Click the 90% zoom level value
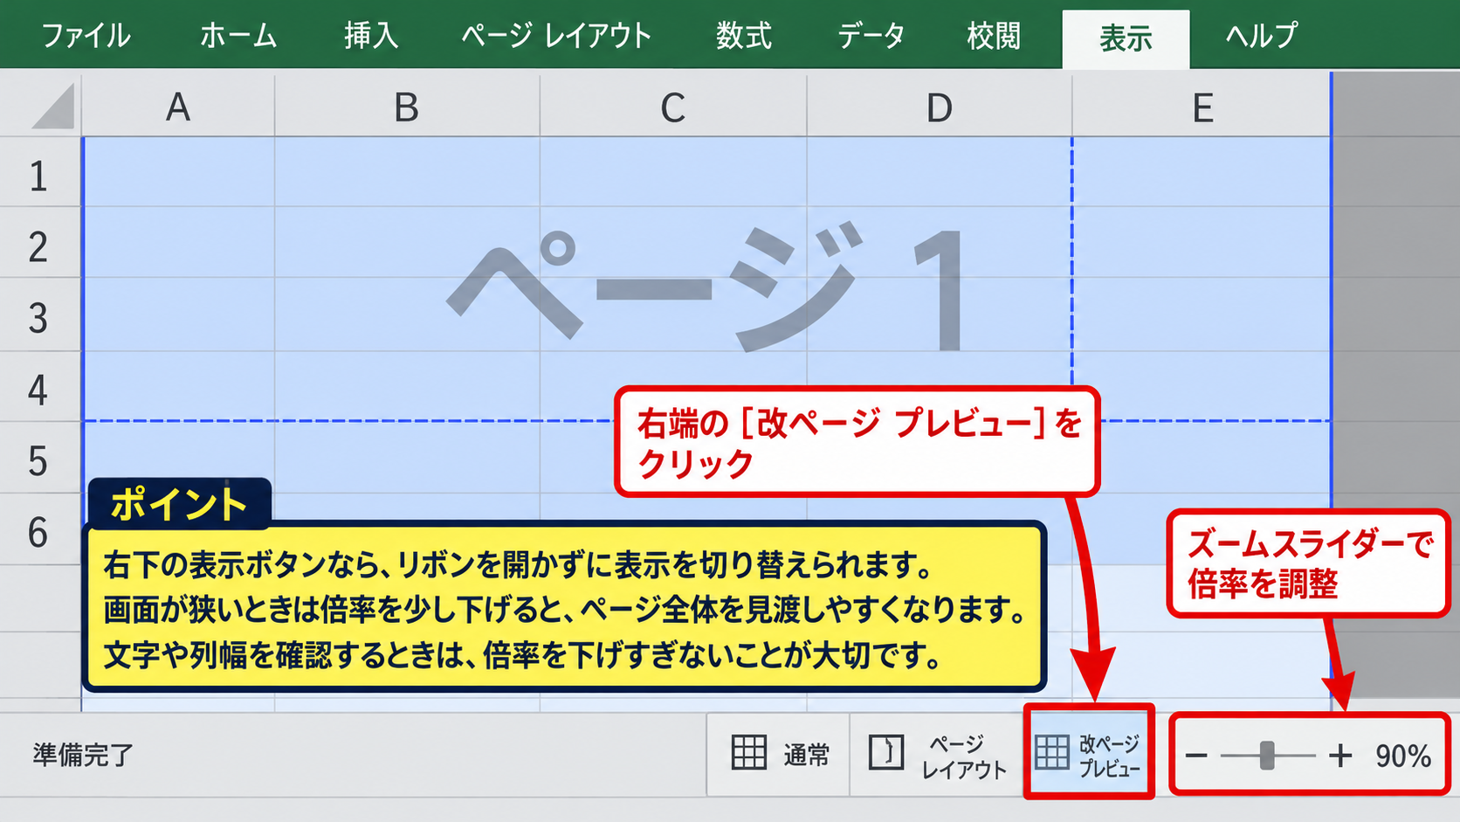Image resolution: width=1460 pixels, height=822 pixels. [1403, 756]
